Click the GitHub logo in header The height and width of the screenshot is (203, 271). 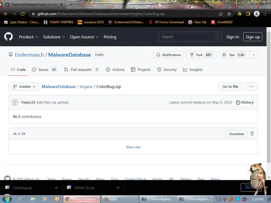[x=8, y=36]
